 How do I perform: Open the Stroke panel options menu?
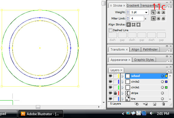(x=170, y=7)
